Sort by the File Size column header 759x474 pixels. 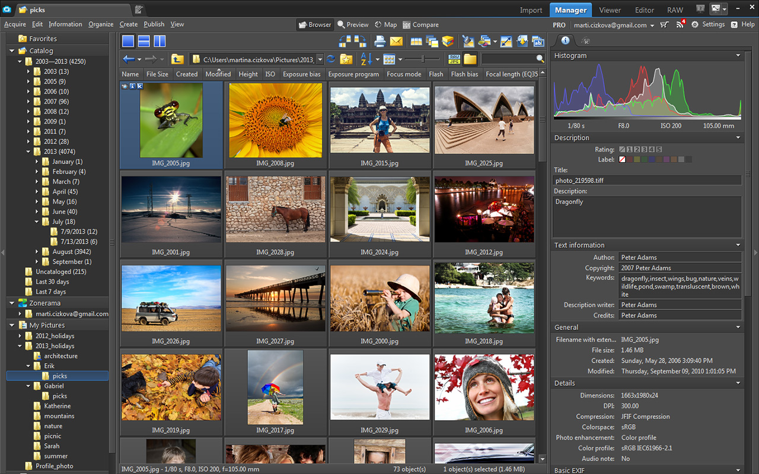(157, 74)
